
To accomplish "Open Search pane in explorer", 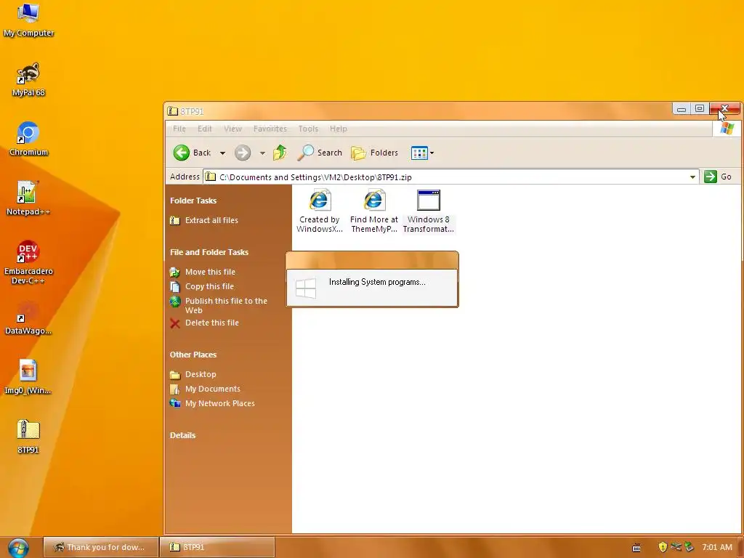I will [x=320, y=153].
